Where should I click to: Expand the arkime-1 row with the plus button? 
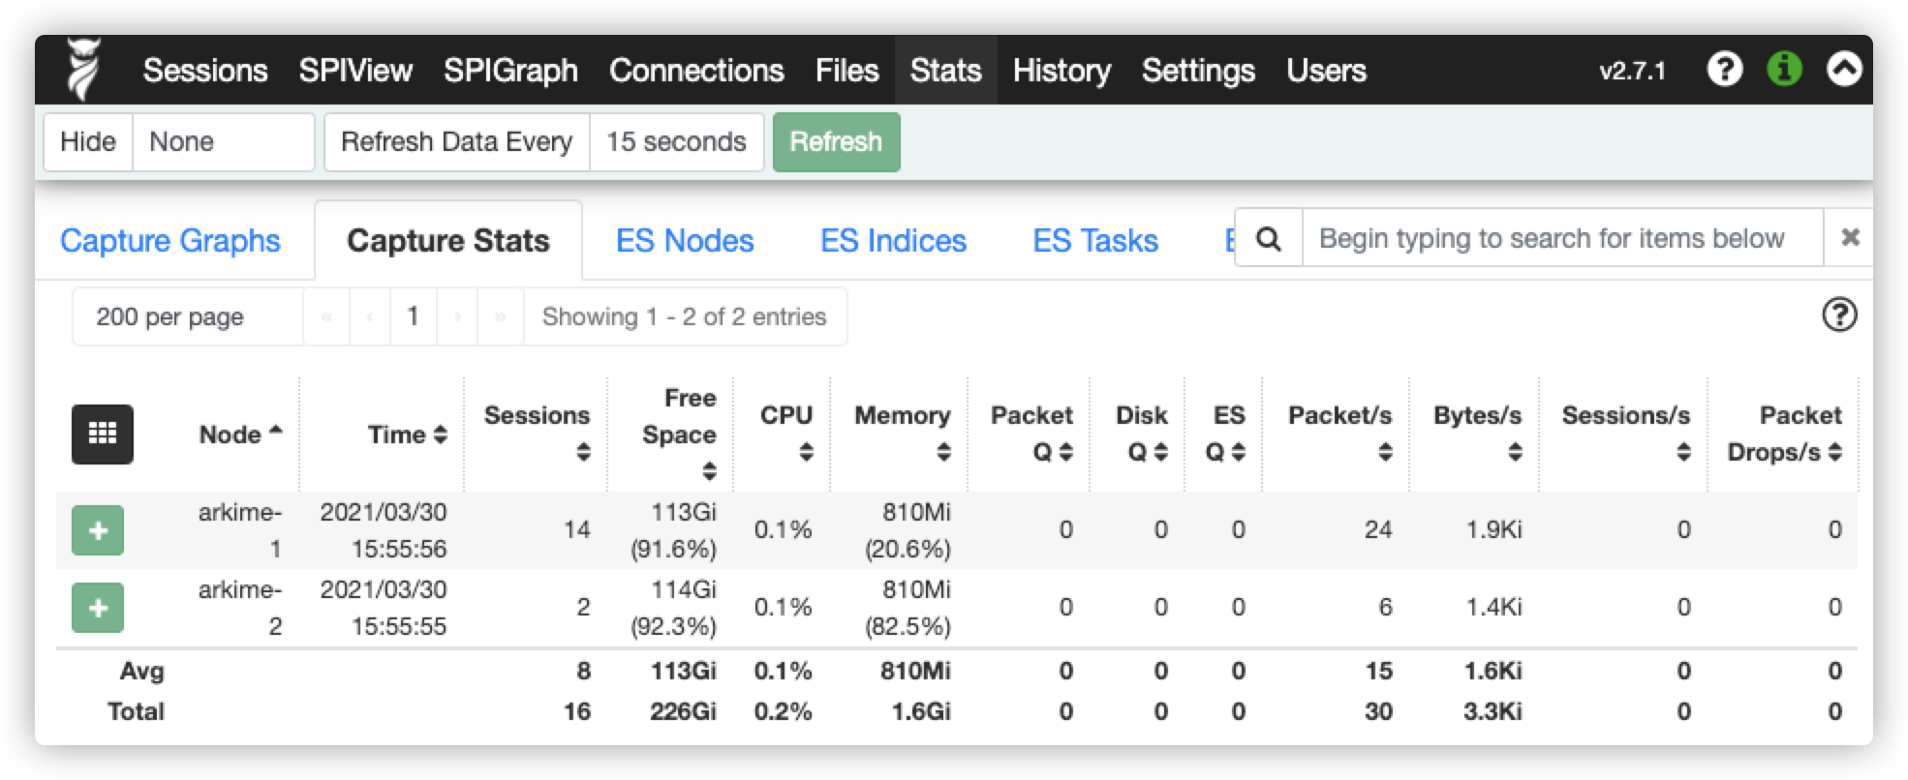point(98,530)
